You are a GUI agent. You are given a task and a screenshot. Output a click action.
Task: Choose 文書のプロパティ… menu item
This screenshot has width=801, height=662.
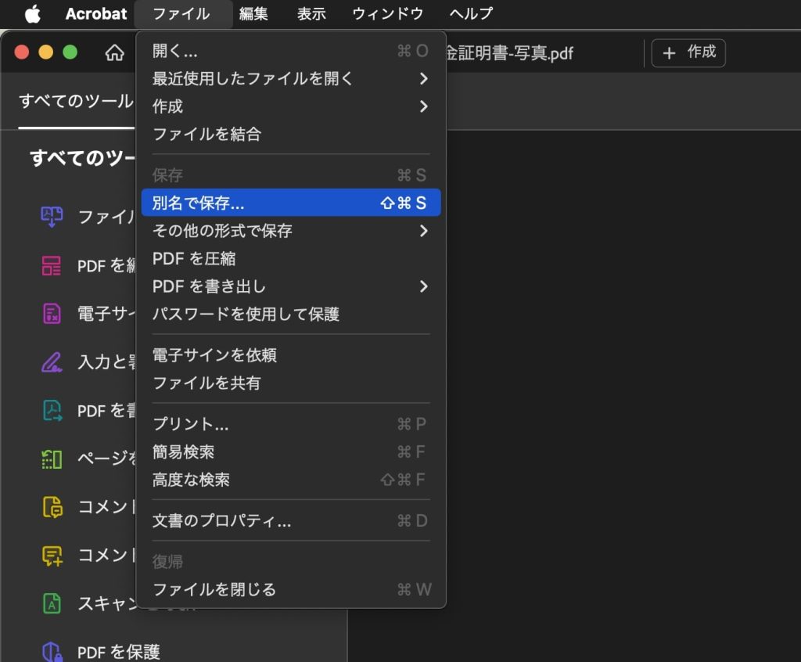[291, 521]
